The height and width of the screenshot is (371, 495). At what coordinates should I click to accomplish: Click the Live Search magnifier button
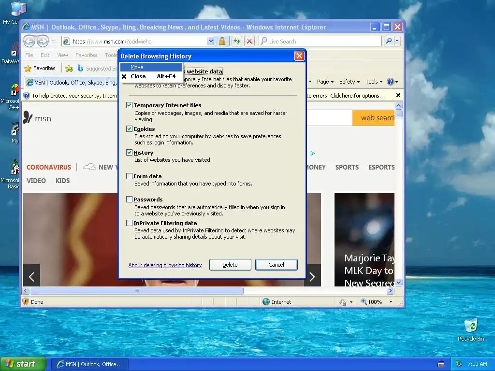[389, 41]
